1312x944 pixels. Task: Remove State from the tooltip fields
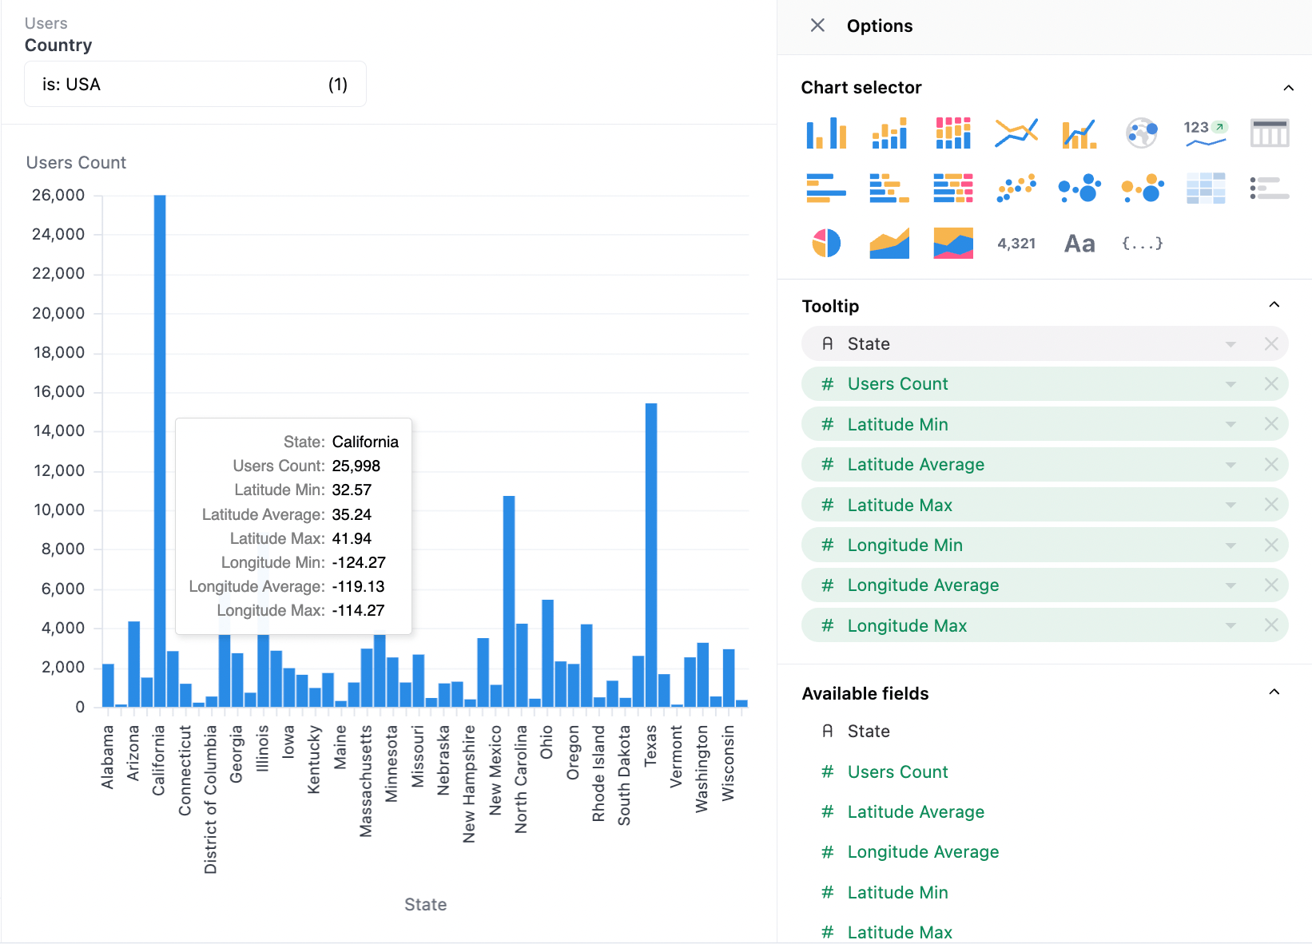tap(1271, 343)
